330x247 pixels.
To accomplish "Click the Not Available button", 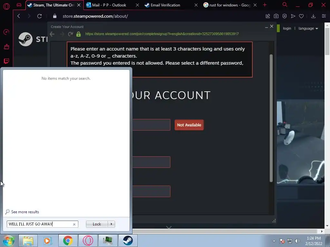I will (x=189, y=125).
